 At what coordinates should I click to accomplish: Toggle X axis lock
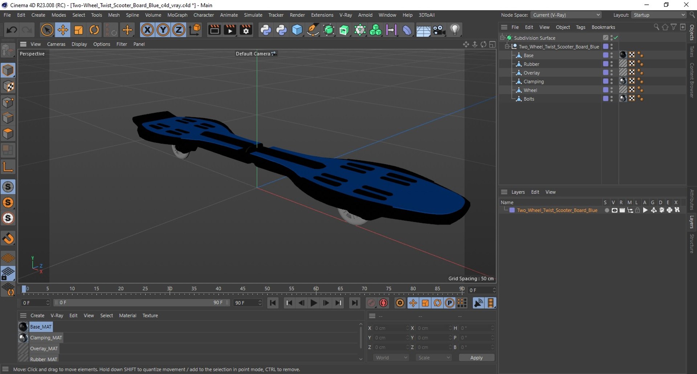[x=147, y=30]
